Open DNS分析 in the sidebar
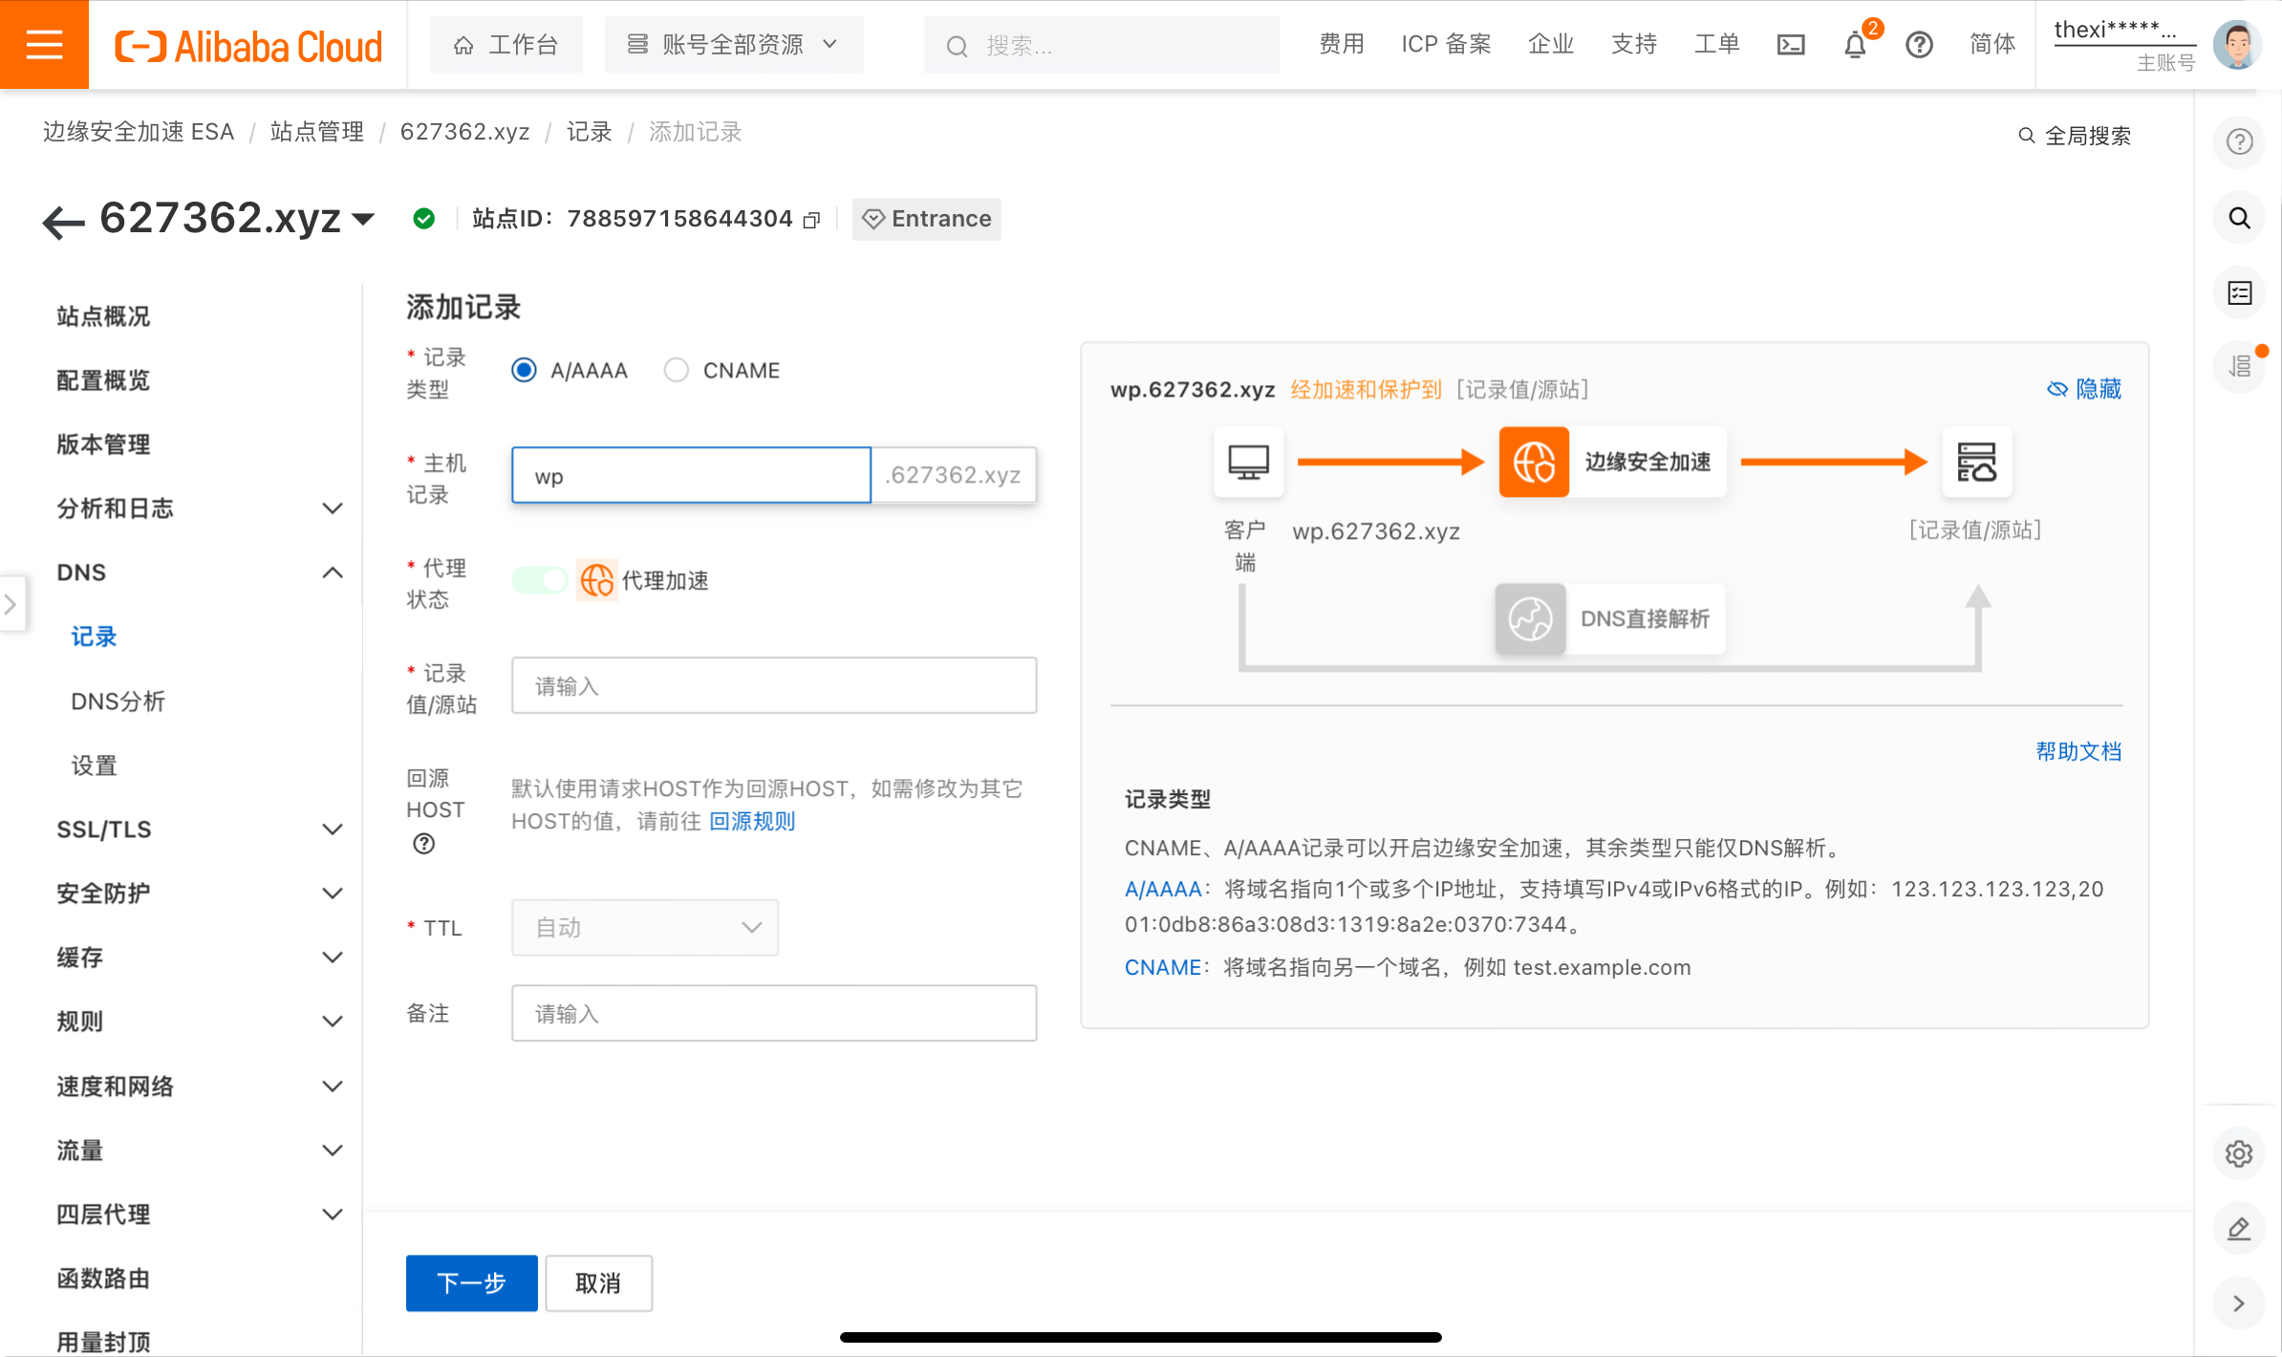The height and width of the screenshot is (1357, 2282). coord(118,701)
